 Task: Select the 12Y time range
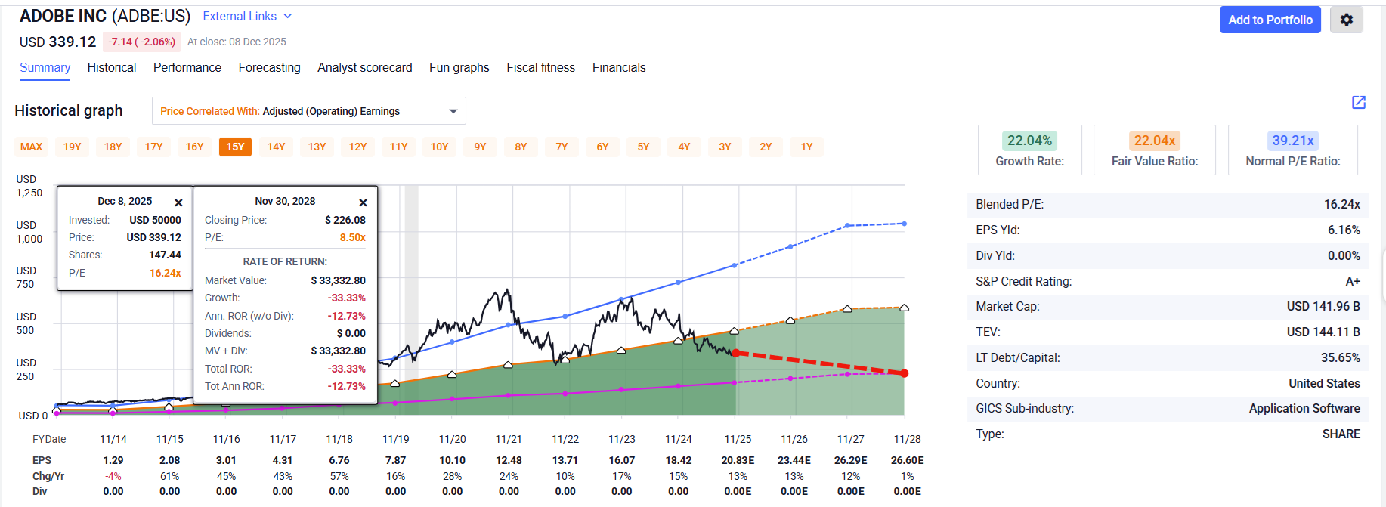358,147
